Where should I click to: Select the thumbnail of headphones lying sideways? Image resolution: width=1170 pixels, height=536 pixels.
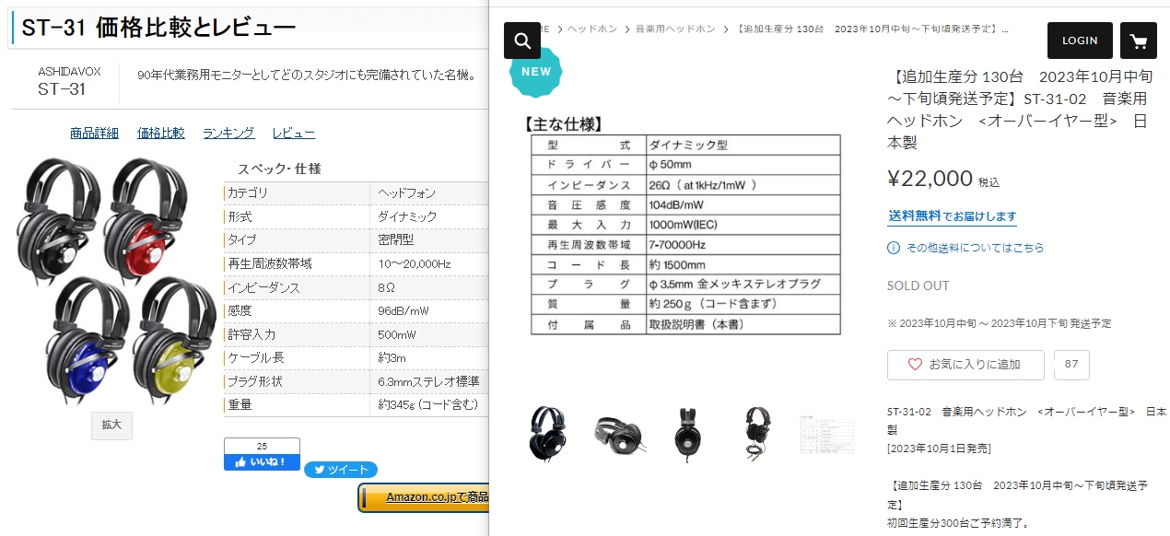(x=620, y=434)
